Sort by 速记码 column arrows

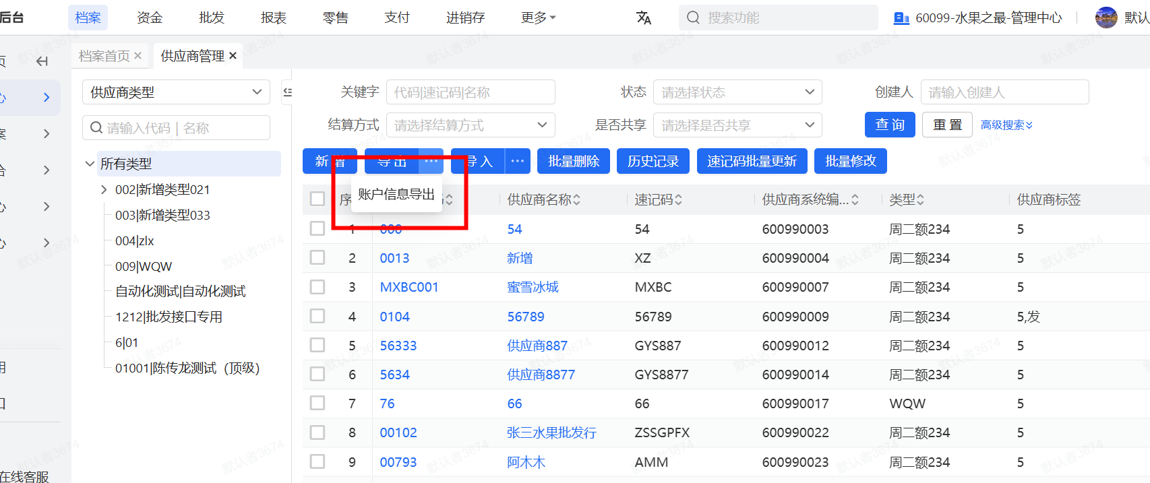(678, 199)
